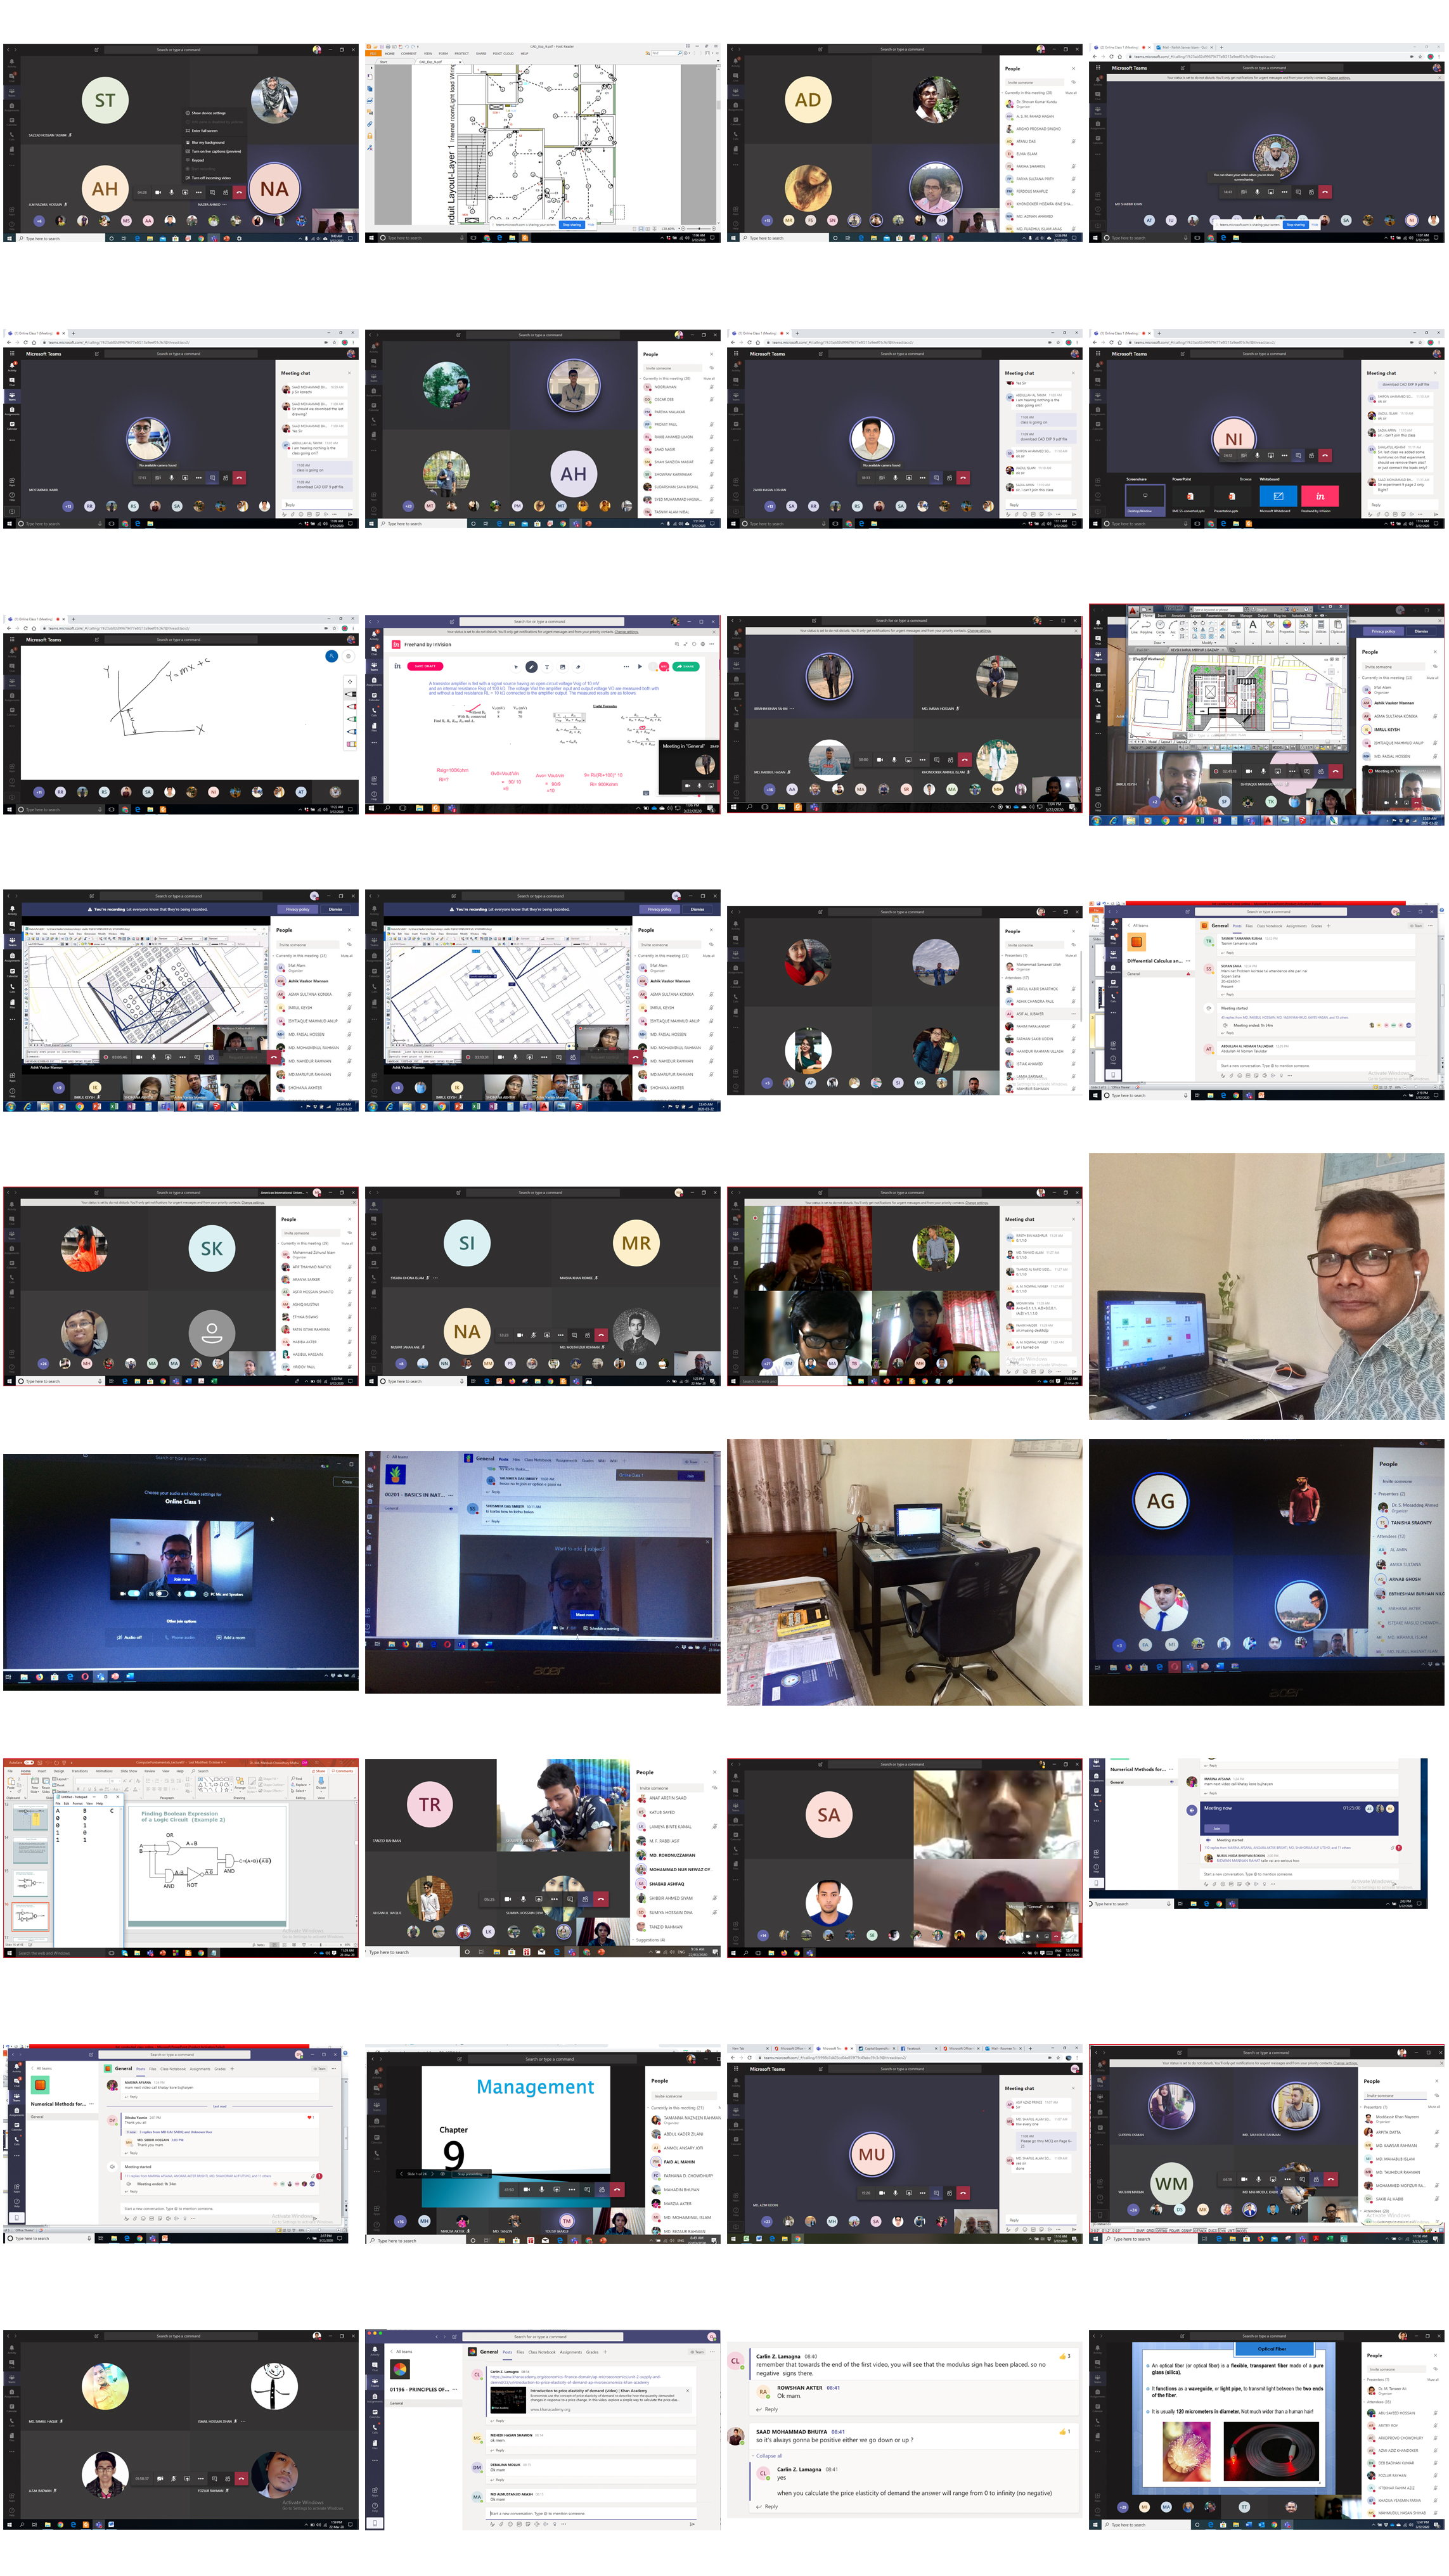Click Firefox icon on the Online Class 1 taskbar
This screenshot has width=1449, height=2576.
click(39, 1677)
